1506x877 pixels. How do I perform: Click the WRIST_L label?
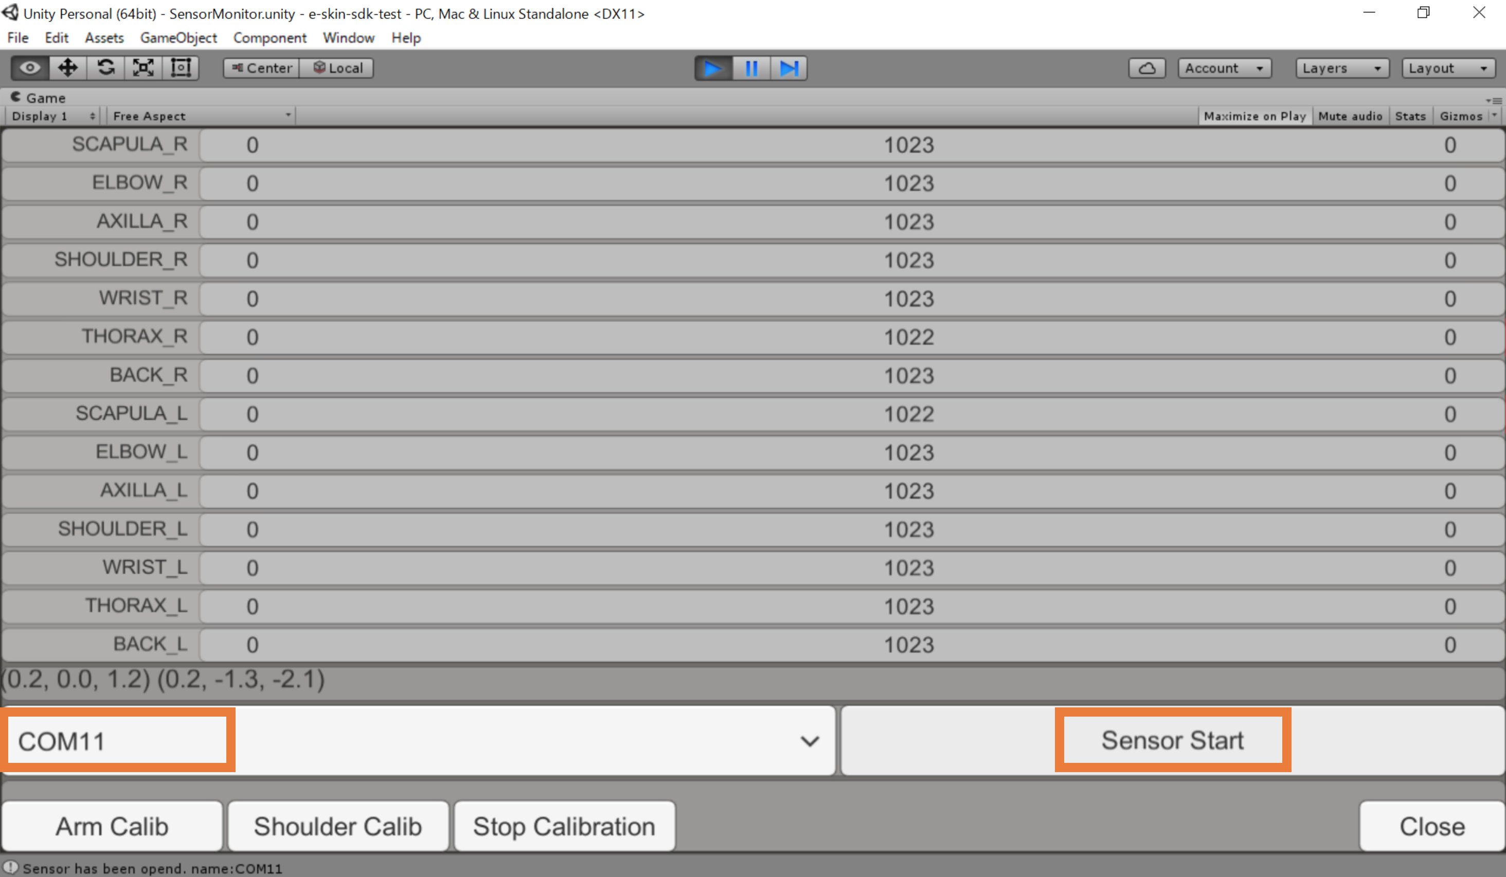(x=145, y=568)
